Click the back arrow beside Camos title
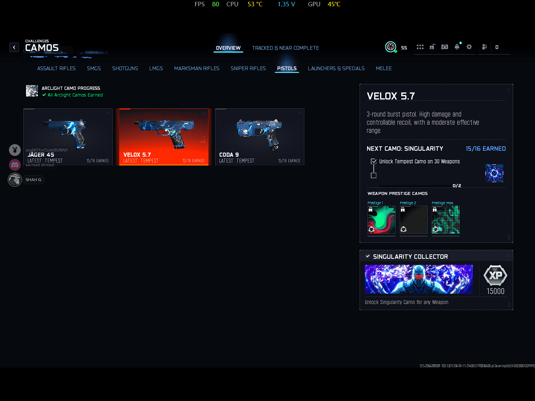 tap(14, 47)
